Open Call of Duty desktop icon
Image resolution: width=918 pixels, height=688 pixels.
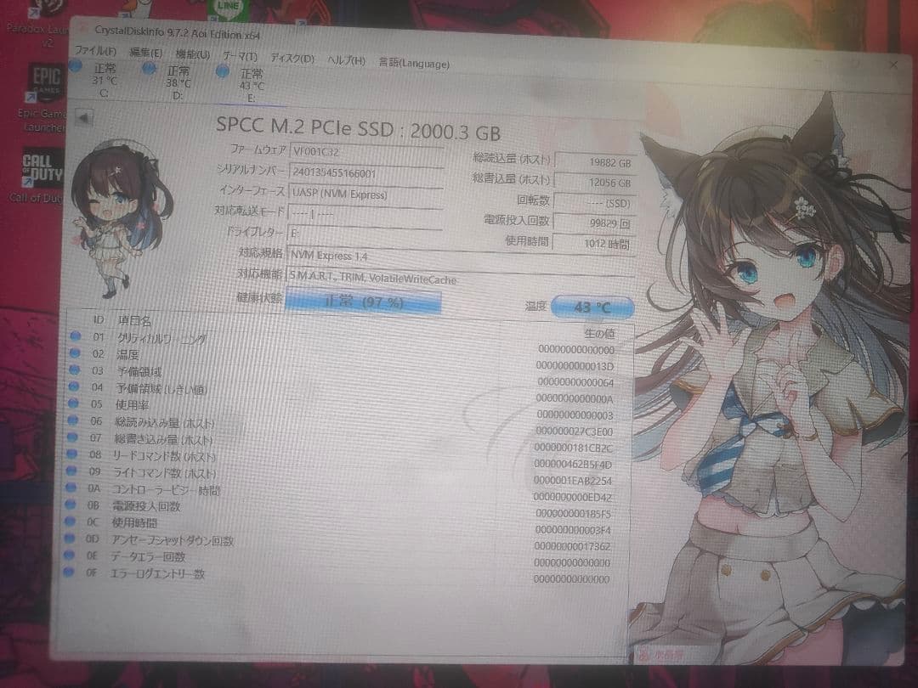38,176
